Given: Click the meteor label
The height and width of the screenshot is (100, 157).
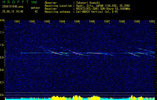Looking at the screenshot, I should (35, 8).
